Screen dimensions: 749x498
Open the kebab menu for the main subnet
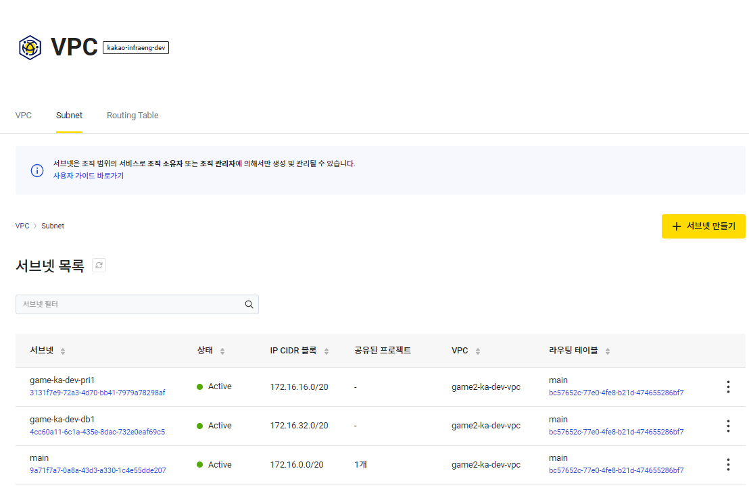click(x=728, y=464)
